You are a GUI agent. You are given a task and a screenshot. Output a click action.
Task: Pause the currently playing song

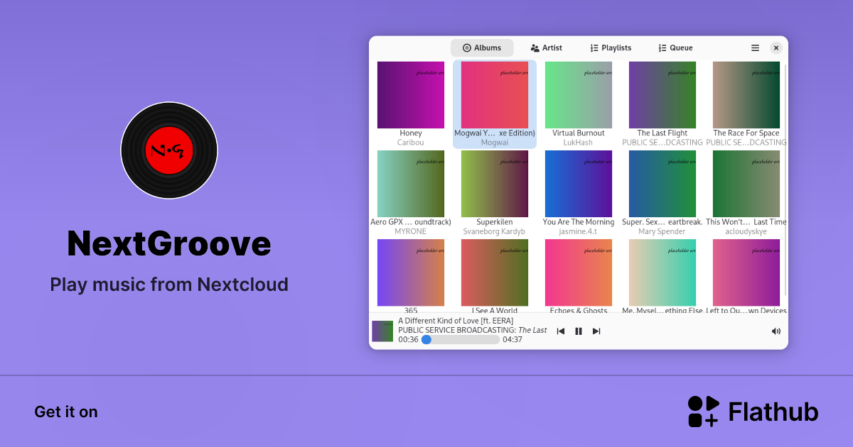(x=579, y=331)
